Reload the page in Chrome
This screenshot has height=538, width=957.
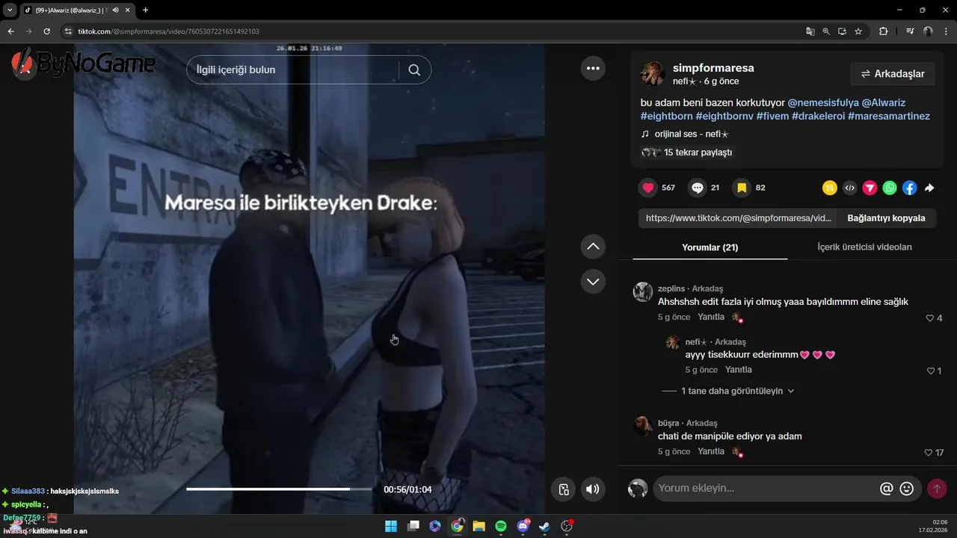point(46,31)
